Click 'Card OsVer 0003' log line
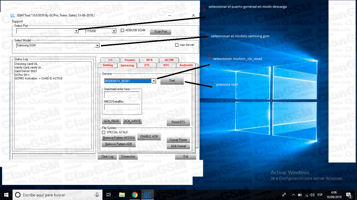The image size is (357, 200). (x=26, y=71)
